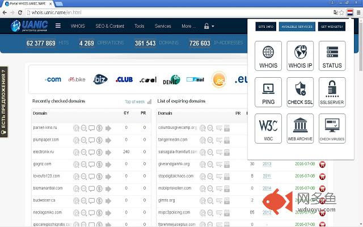This screenshot has height=227, width=363.
Task: Click the address bar URL field
Action: (178, 12)
